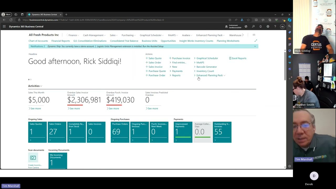This screenshot has height=189, width=336.
Task: Click the $2,306,981 overdue sales amount
Action: pos(84,100)
